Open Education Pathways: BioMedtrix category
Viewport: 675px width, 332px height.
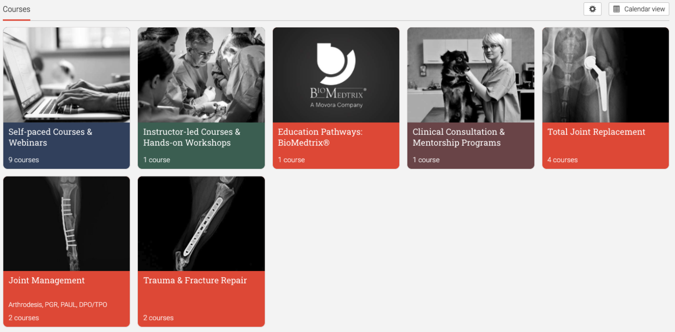[320, 137]
